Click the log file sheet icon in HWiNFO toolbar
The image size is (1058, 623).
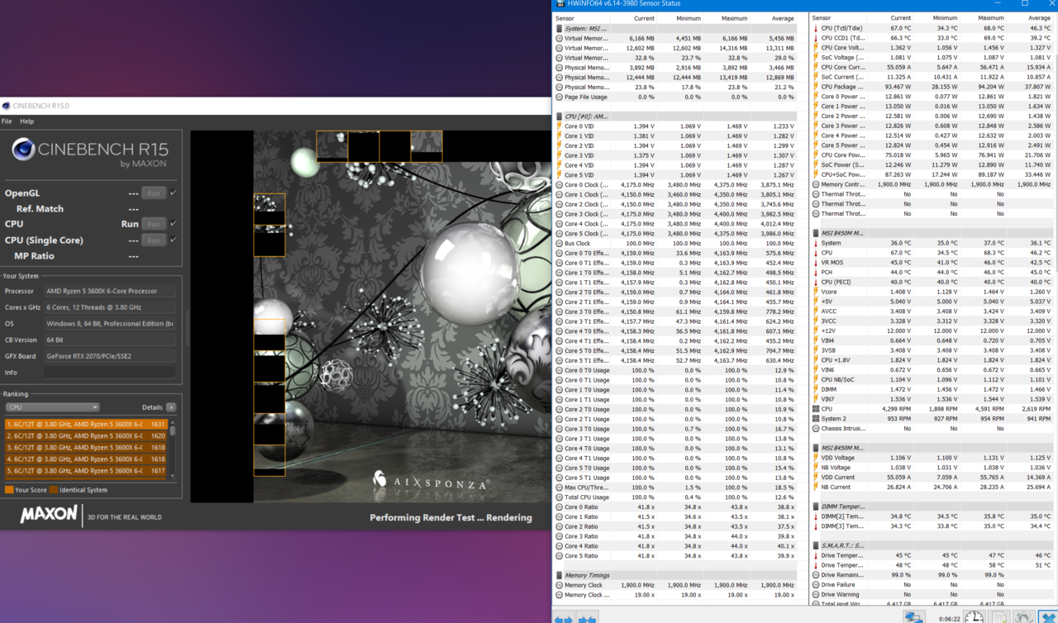(999, 616)
